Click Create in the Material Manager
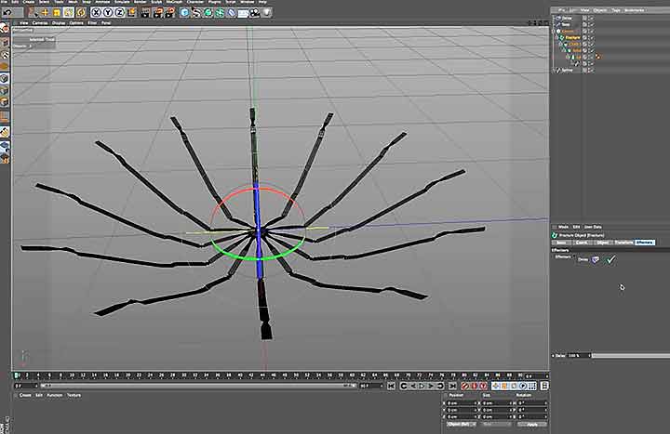The width and height of the screenshot is (670, 434). pyautogui.click(x=25, y=395)
